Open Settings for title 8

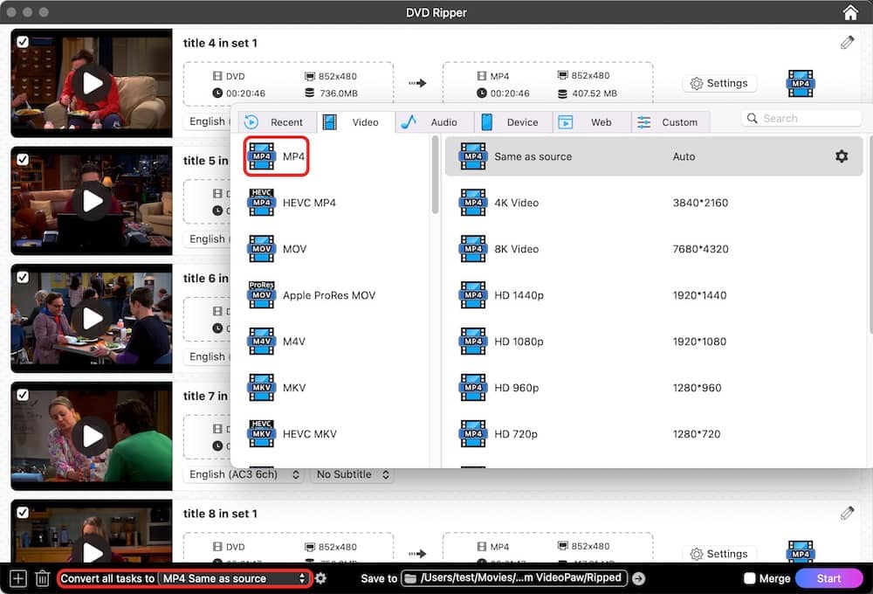coord(719,554)
